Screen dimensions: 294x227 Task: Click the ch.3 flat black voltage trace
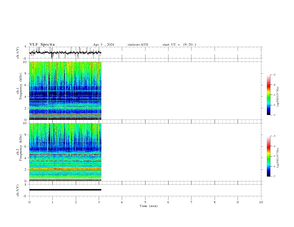(x=65, y=190)
